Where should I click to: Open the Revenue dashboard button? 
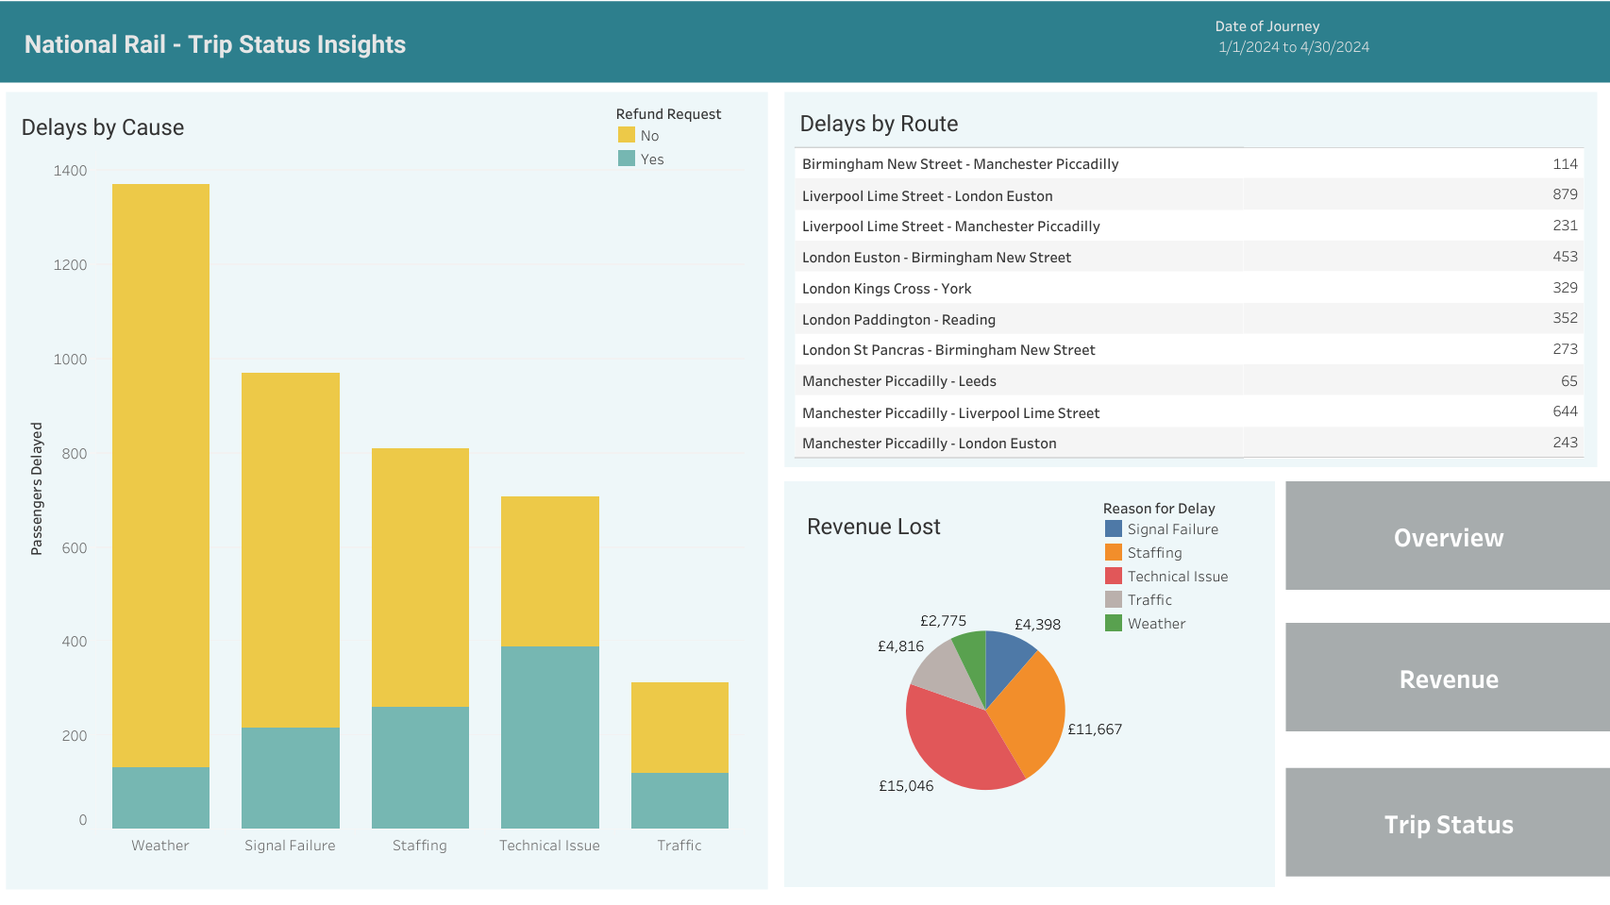click(1448, 678)
